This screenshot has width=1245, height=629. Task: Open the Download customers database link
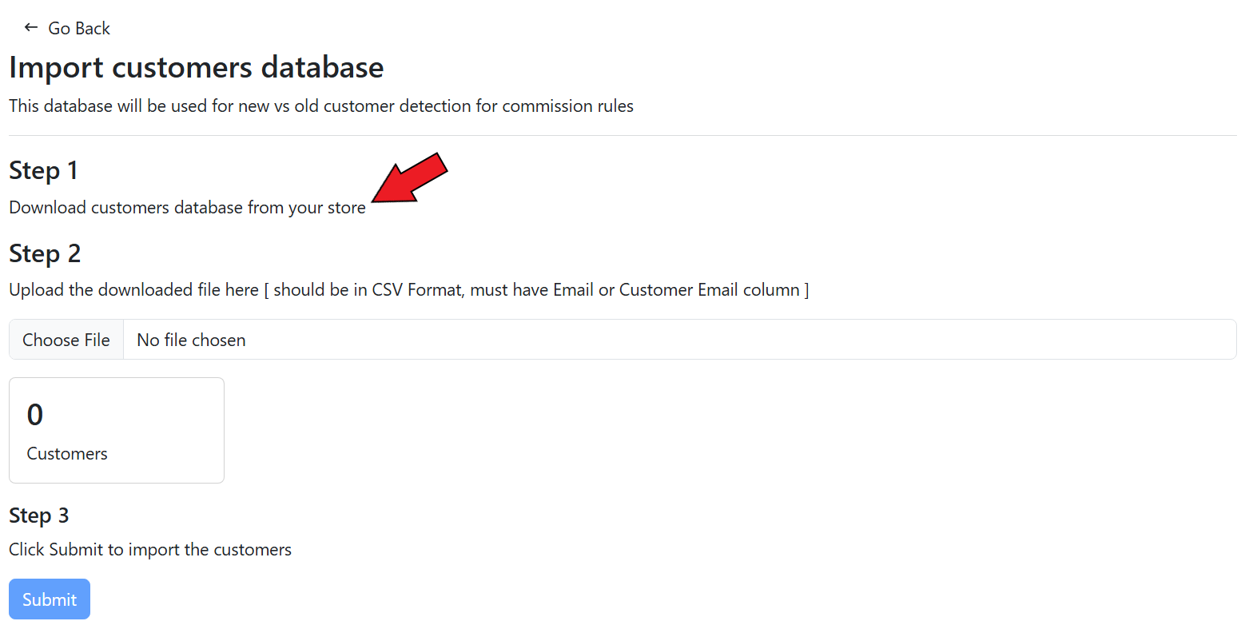pyautogui.click(x=187, y=208)
